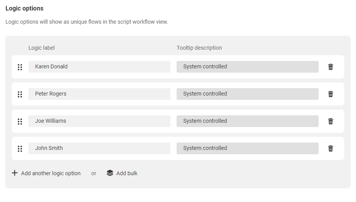Focus the Joe Williams logic label field

pyautogui.click(x=99, y=121)
